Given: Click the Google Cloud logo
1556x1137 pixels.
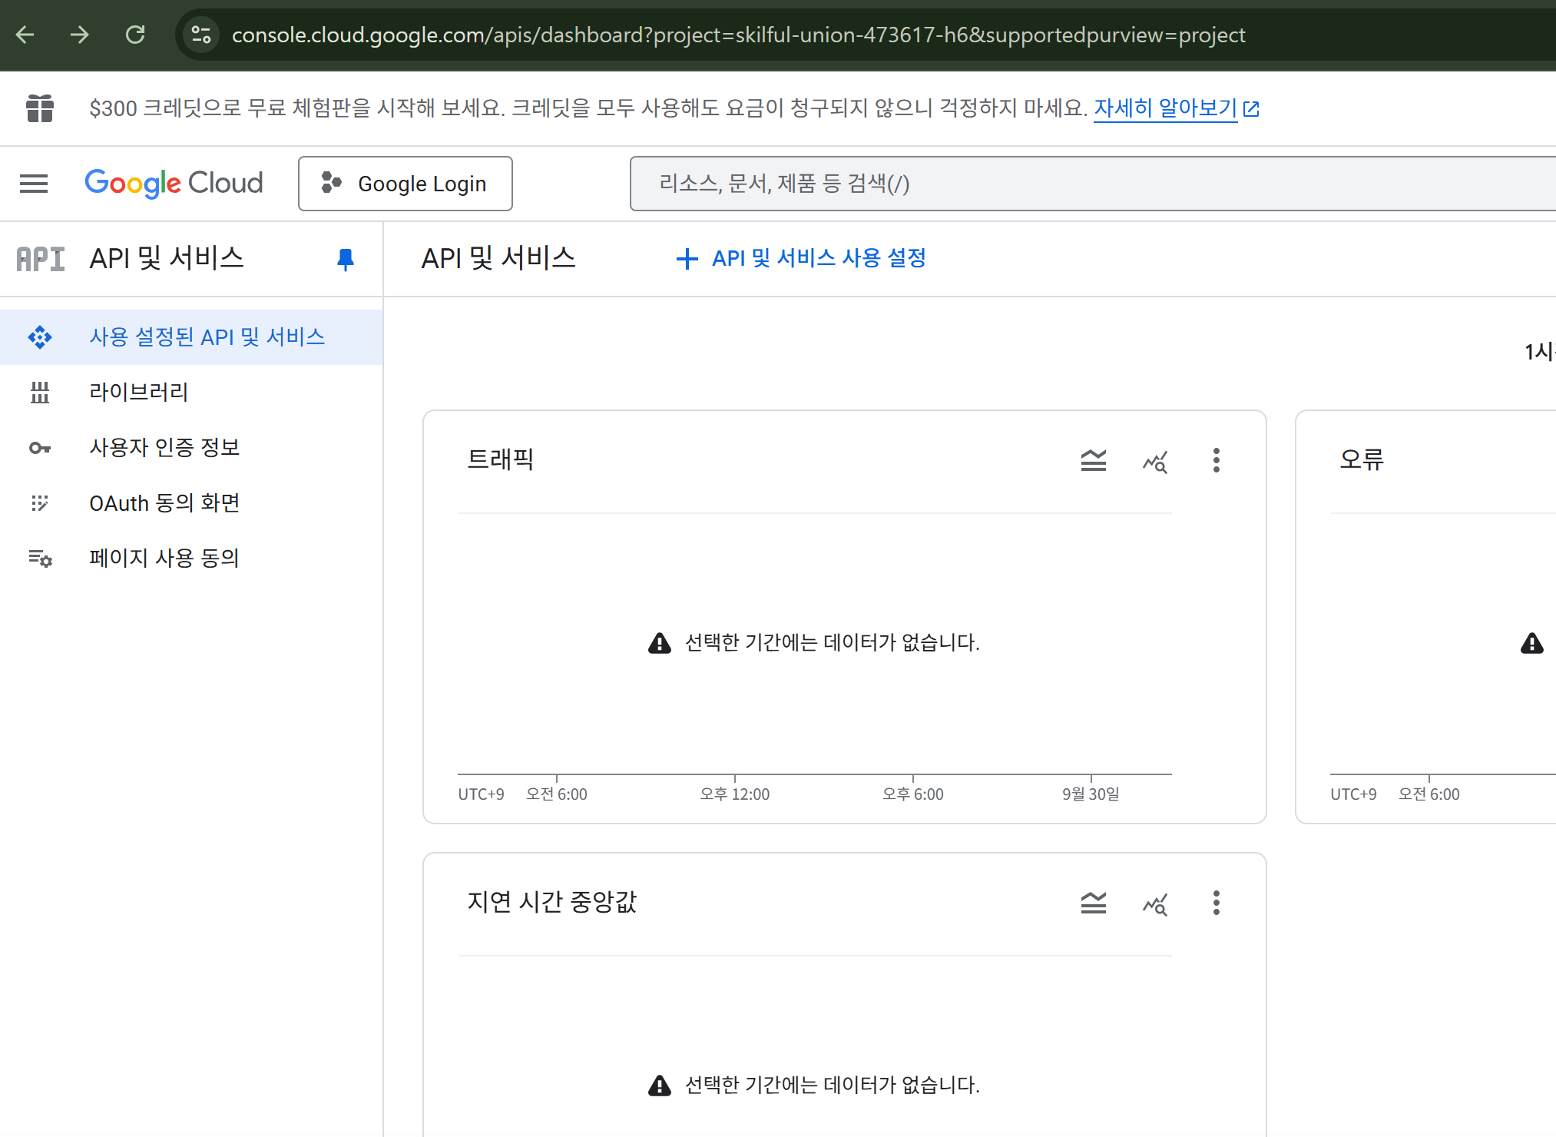Looking at the screenshot, I should point(174,183).
